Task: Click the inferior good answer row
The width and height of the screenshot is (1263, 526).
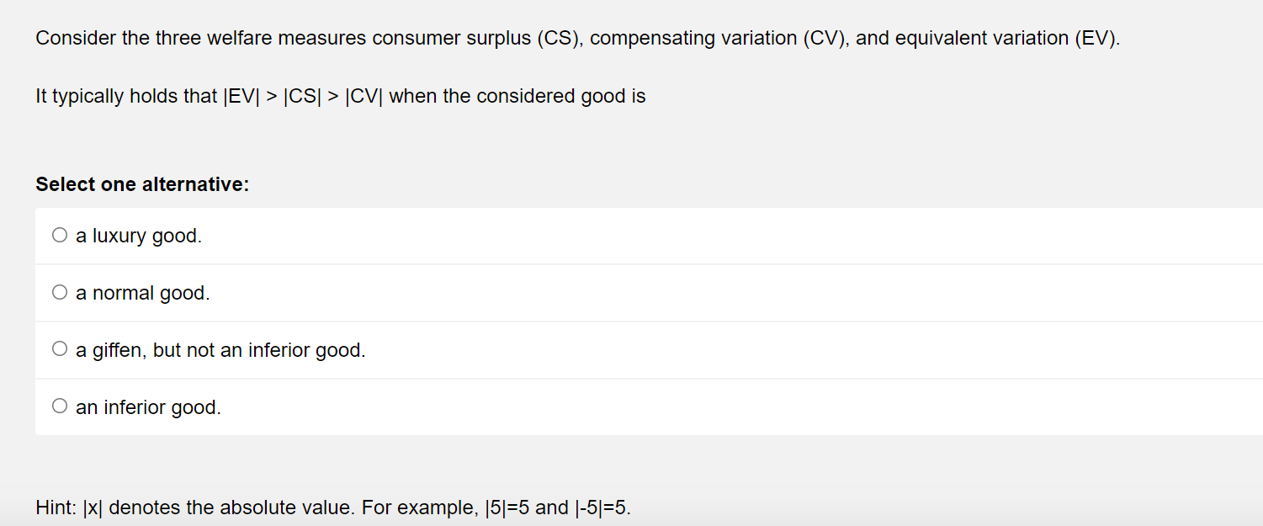Action: (x=147, y=406)
